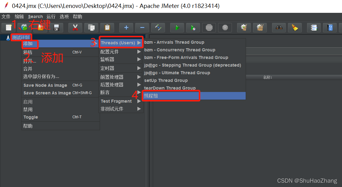
Task: Open the 编辑 menu
Action: coord(19,16)
